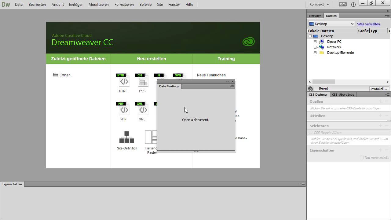Click into the CSS-Regeln filtern field

[349, 133]
